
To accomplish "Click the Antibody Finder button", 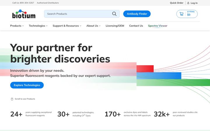I will pos(137,14).
